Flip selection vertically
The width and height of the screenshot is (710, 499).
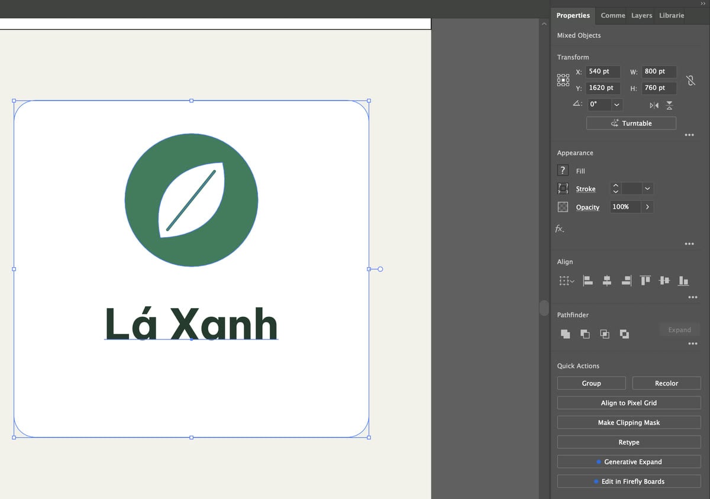(x=669, y=105)
